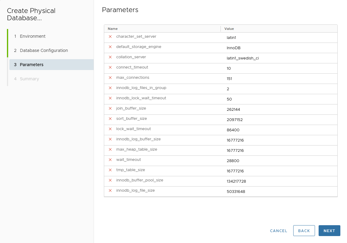
Task: Remove the max_connections parameter
Action: pyautogui.click(x=110, y=78)
